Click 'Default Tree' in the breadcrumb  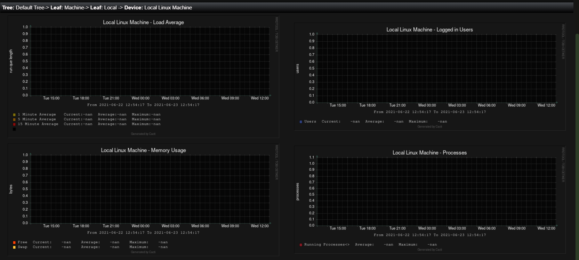(x=30, y=8)
